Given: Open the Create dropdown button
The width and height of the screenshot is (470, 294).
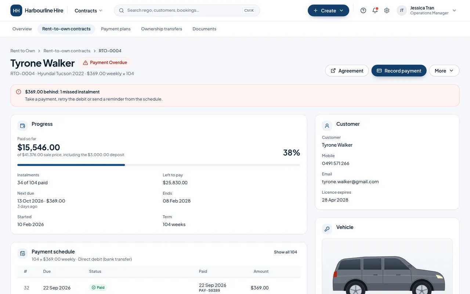Looking at the screenshot, I should tap(328, 11).
